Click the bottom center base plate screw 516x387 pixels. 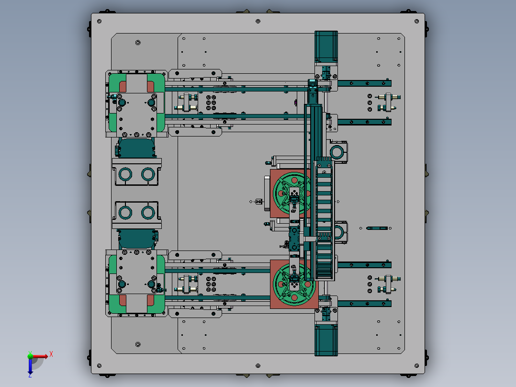coord(258,366)
